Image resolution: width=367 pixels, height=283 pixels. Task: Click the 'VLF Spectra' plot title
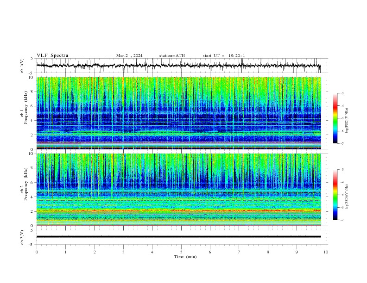pyautogui.click(x=52, y=55)
